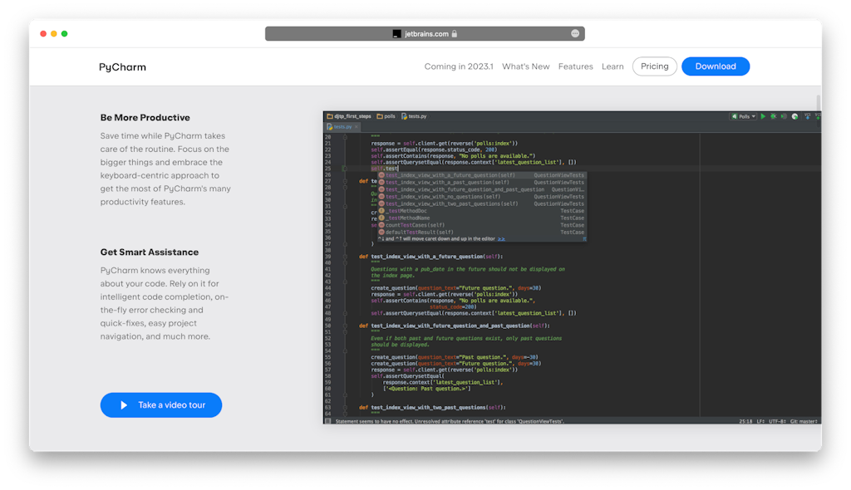Expand the polls breadcrumb chevron
The height and width of the screenshot is (490, 851).
[x=398, y=117]
